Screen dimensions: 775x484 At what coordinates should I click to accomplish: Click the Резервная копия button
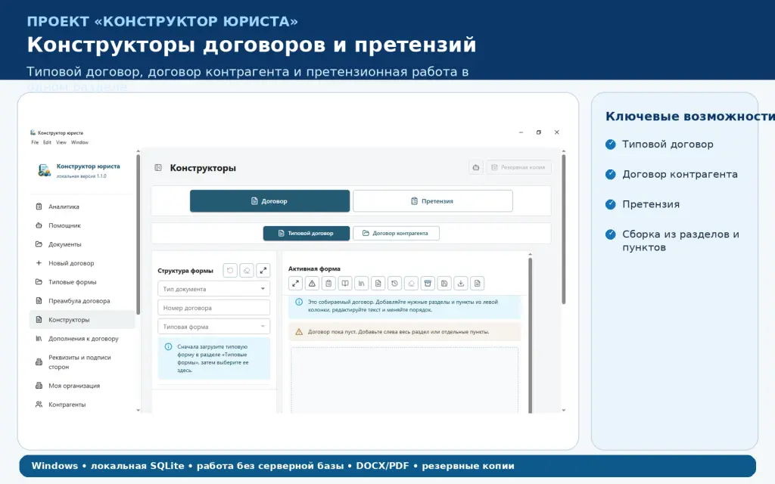tap(519, 167)
